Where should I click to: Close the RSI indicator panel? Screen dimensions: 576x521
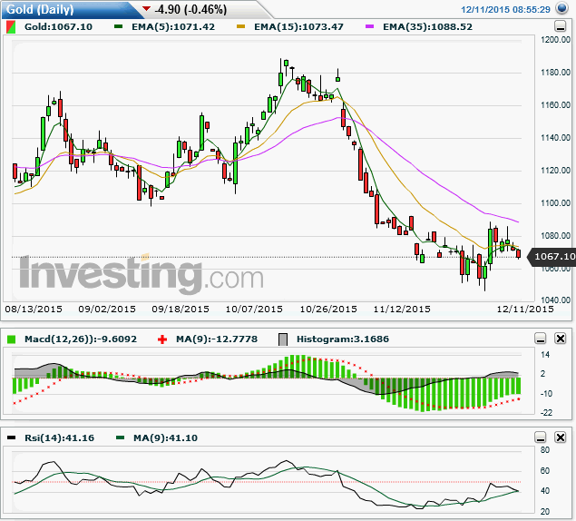(x=561, y=437)
